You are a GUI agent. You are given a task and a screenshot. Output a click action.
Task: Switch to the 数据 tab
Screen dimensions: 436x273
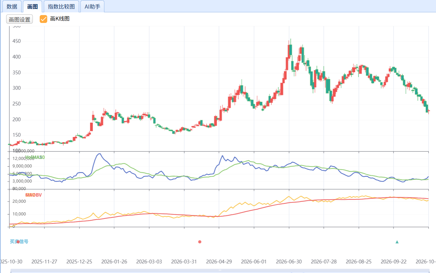tap(12, 7)
